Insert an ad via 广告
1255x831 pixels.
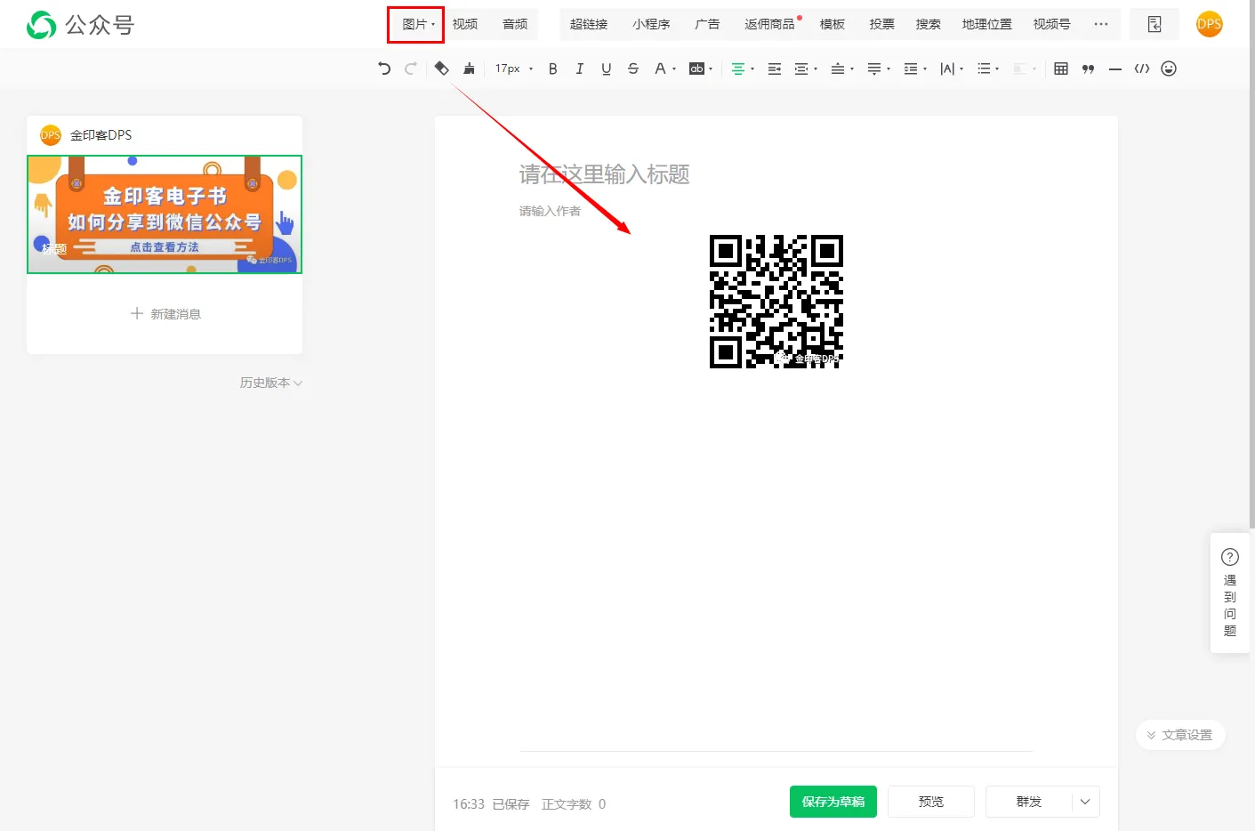click(x=707, y=24)
